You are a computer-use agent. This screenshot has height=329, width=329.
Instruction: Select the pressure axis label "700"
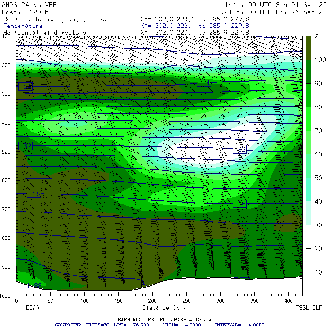click(6, 209)
